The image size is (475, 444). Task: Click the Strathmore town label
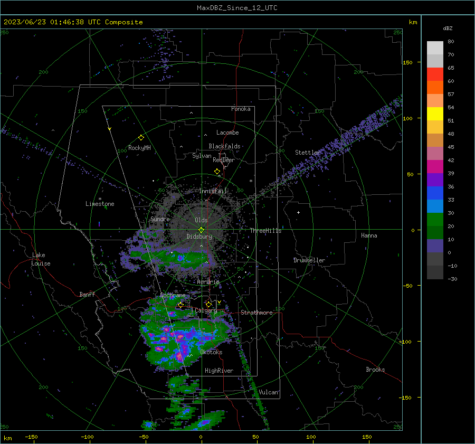[257, 313]
